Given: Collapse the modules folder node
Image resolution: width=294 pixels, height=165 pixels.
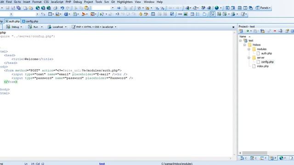Looking at the screenshot, I should 249,49.
